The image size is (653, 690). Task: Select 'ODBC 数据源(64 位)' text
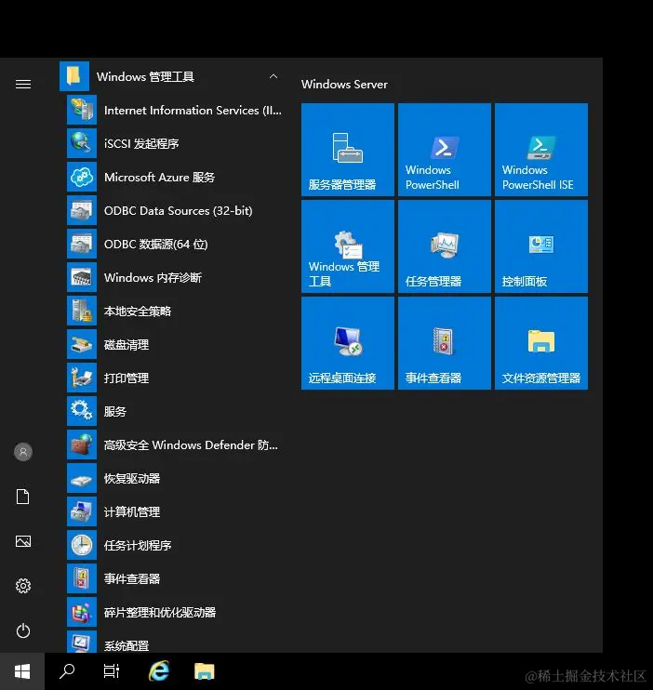coord(156,244)
